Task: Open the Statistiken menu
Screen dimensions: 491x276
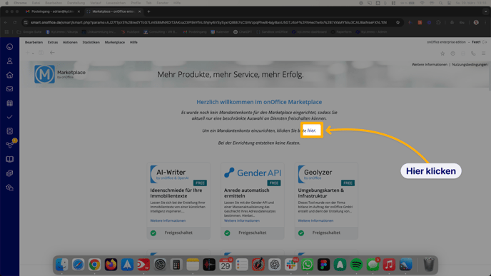Action: [91, 42]
